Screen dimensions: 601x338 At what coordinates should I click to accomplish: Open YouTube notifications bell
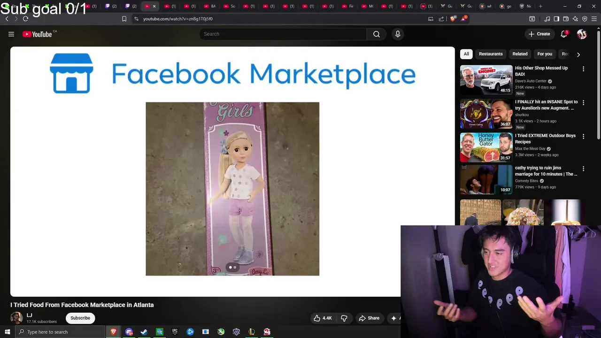564,34
